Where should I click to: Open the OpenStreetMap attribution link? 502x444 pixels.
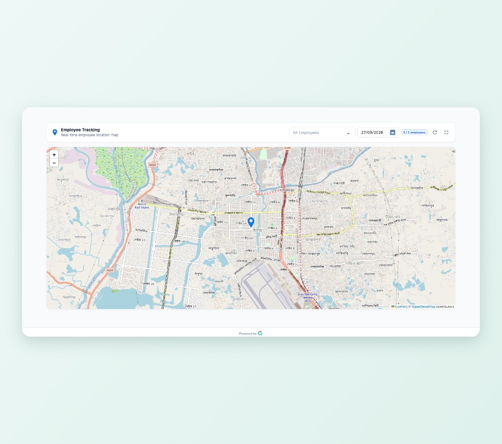pyautogui.click(x=423, y=307)
